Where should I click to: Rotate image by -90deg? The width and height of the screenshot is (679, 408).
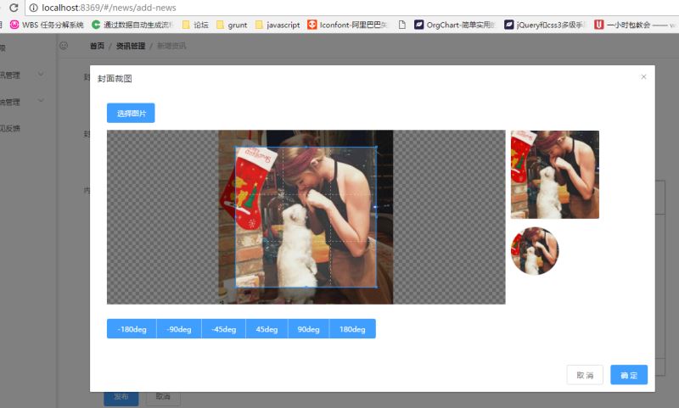tap(179, 329)
